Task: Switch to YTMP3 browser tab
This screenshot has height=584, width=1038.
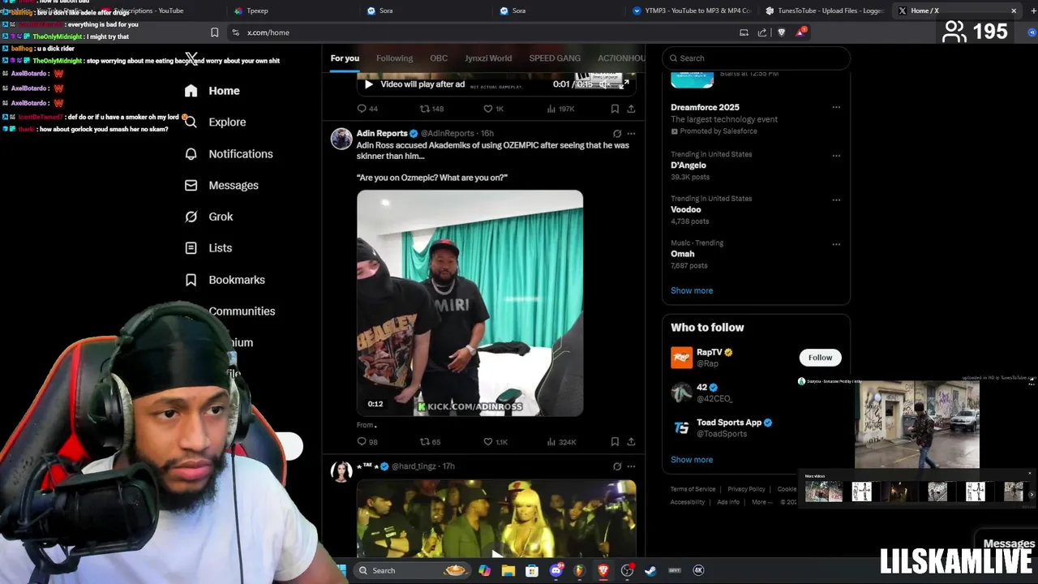Action: [692, 11]
